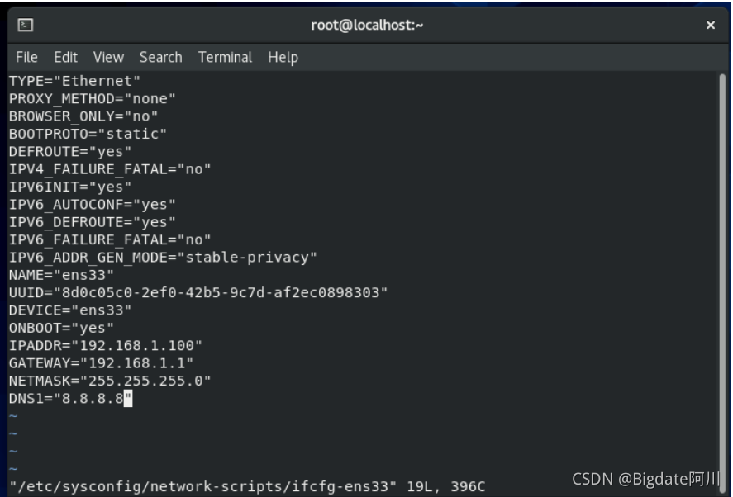Click the DNS1="8.8.8.8" line
This screenshot has width=733, height=497.
pyautogui.click(x=70, y=399)
